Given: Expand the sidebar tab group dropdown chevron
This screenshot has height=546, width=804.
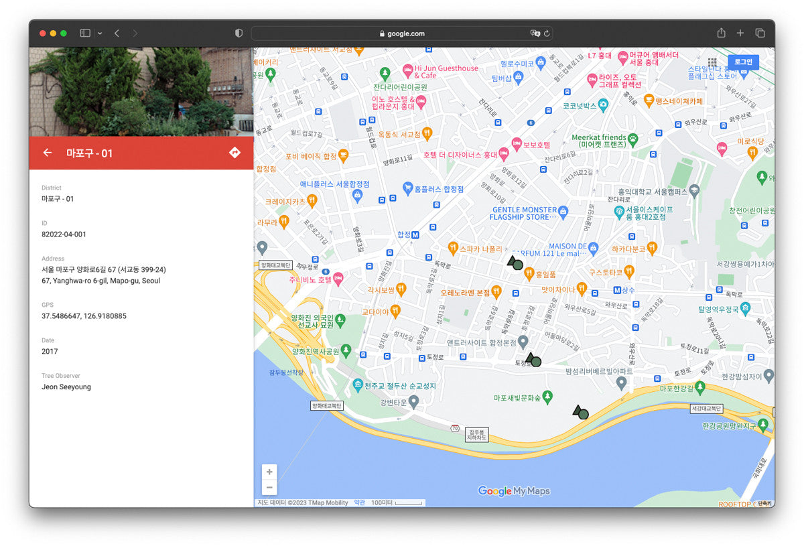Looking at the screenshot, I should pyautogui.click(x=100, y=33).
